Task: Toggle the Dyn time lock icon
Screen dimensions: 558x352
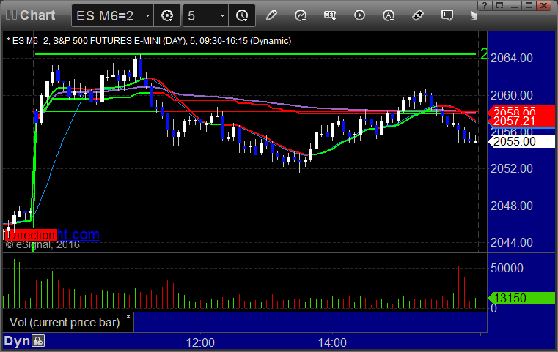Action: [38, 341]
